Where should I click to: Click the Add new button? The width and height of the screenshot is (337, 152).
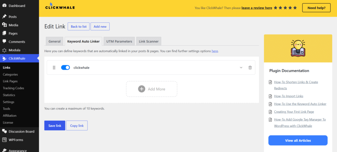pos(100,26)
